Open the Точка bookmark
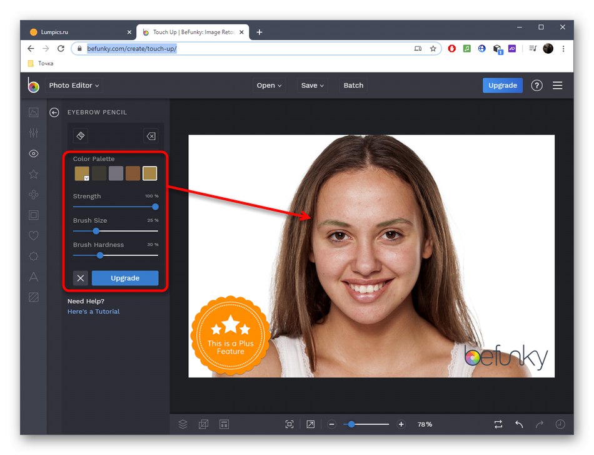Screen dimensions: 594x455 (41, 63)
